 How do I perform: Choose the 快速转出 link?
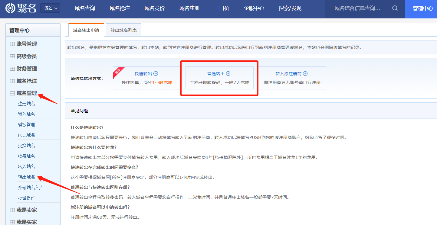click(x=143, y=74)
